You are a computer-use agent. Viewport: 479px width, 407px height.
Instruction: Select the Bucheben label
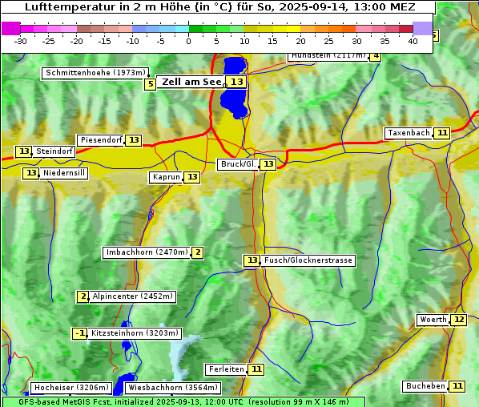(425, 386)
